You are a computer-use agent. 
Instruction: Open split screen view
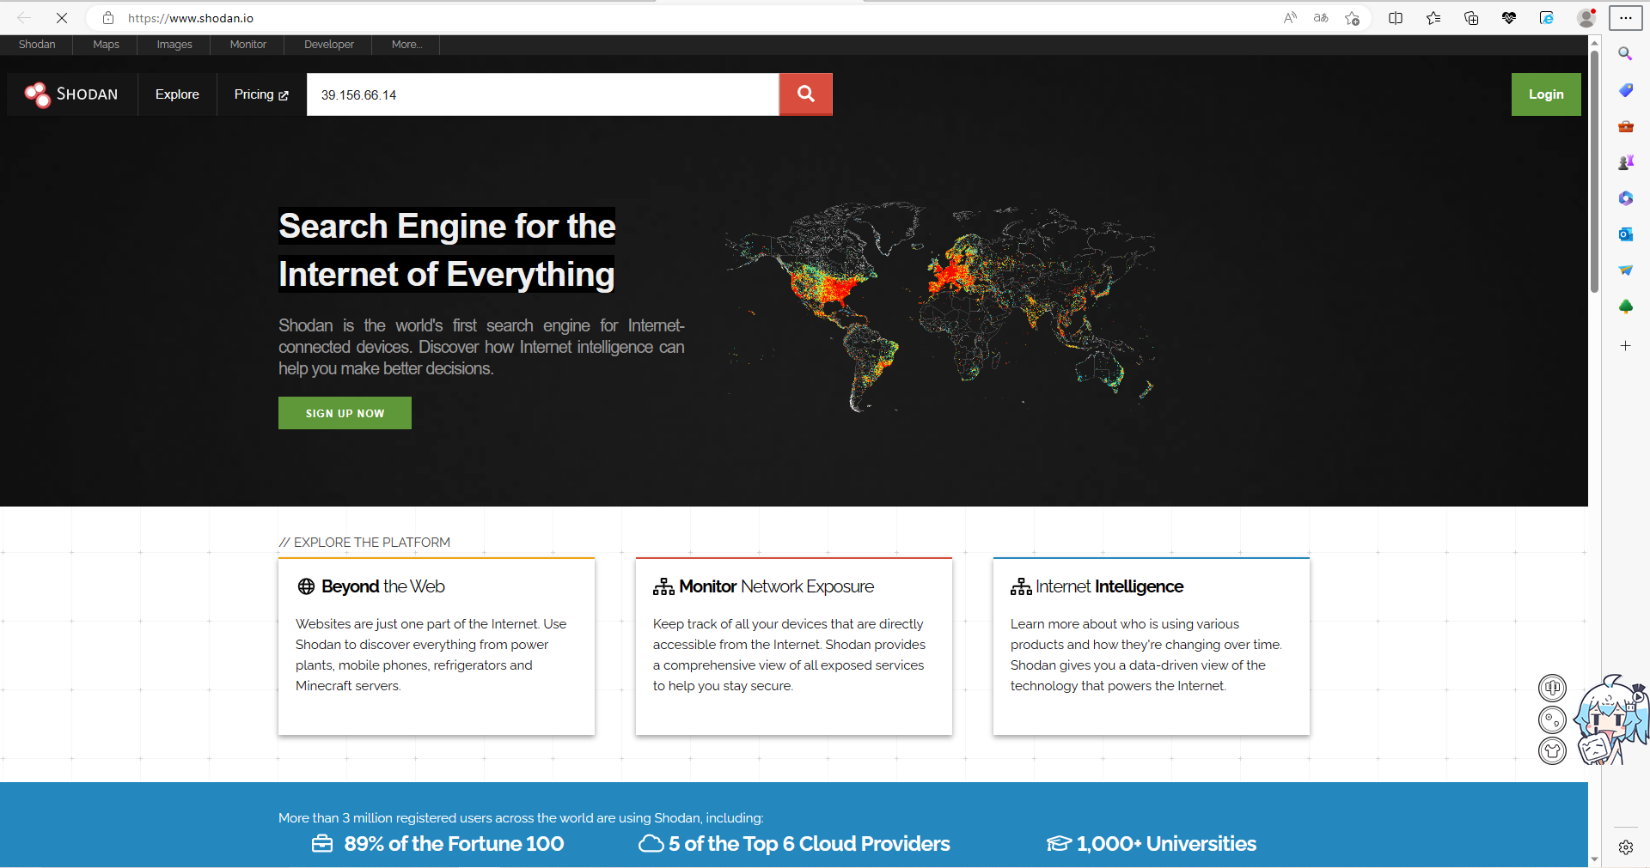point(1396,18)
